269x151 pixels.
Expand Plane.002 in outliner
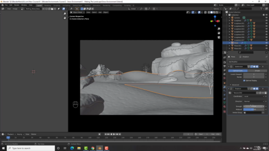[x=229, y=49]
